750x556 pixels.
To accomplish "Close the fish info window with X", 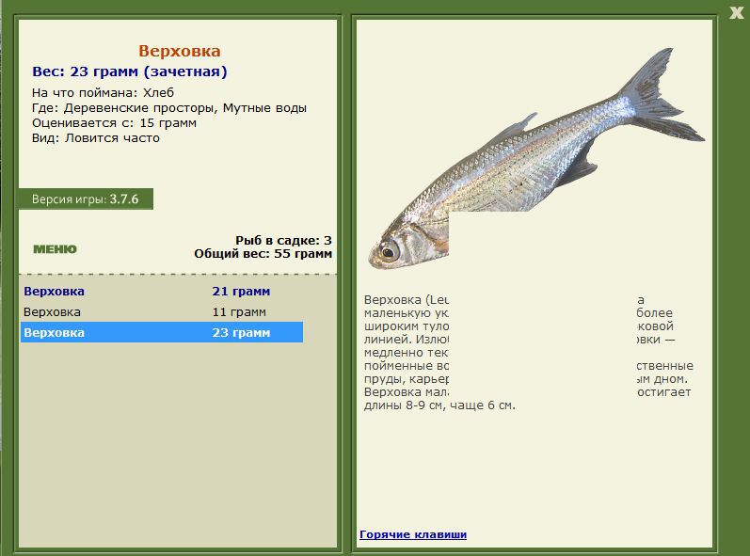I will coord(736,12).
